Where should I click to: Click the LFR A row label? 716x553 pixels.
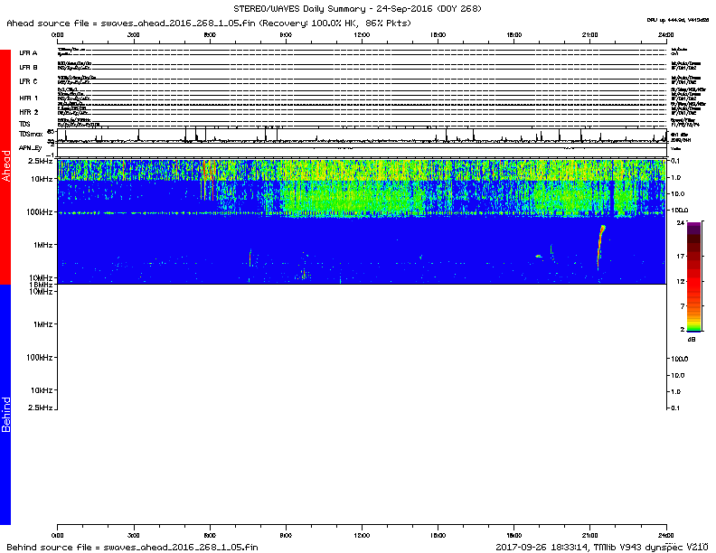pyautogui.click(x=29, y=53)
